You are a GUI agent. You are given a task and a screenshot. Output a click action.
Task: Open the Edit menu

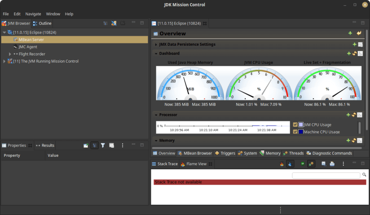coord(17,14)
